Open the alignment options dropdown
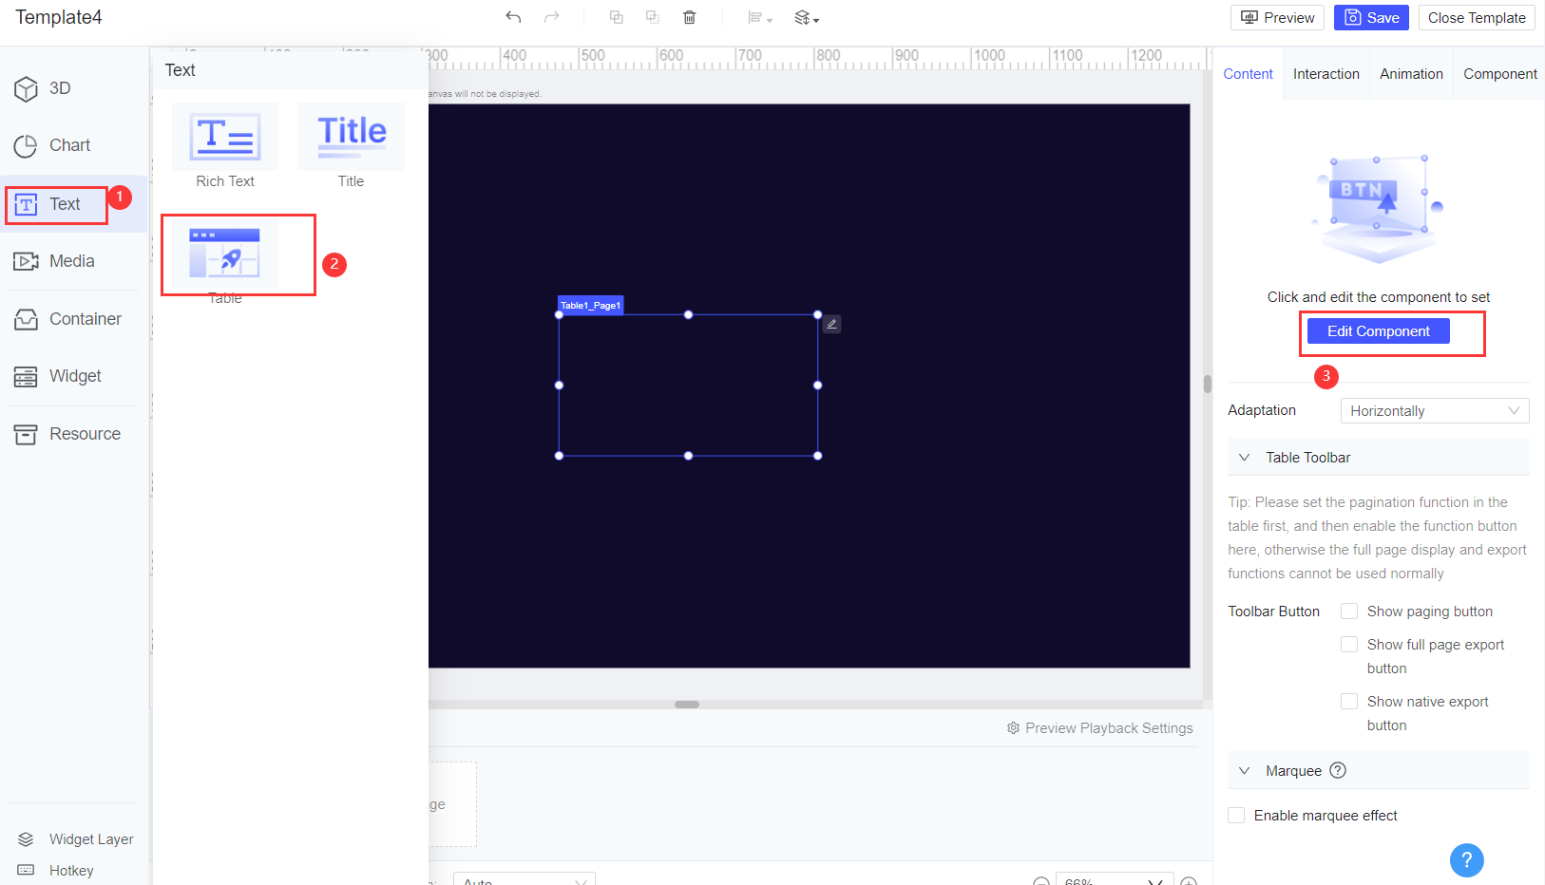The height and width of the screenshot is (885, 1545). pyautogui.click(x=759, y=17)
